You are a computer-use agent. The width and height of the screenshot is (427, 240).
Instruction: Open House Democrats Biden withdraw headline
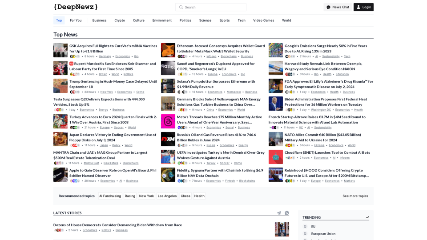pos(117,225)
